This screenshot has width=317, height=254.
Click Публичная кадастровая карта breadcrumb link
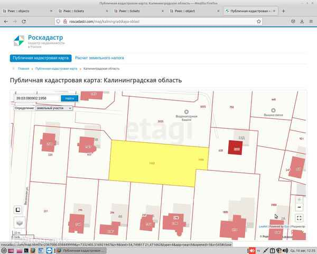coord(56,69)
